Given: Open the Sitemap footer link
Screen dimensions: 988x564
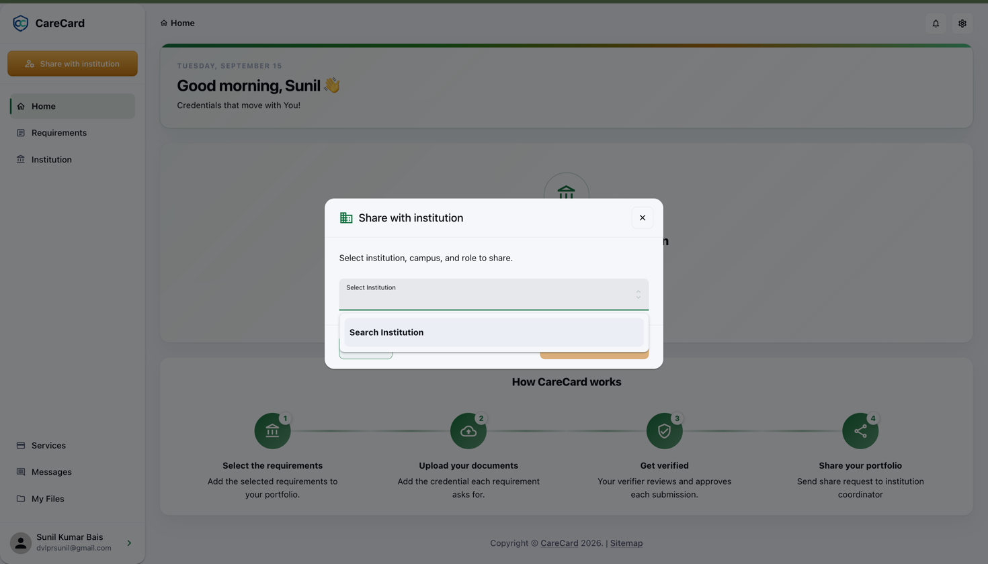Looking at the screenshot, I should 626,543.
